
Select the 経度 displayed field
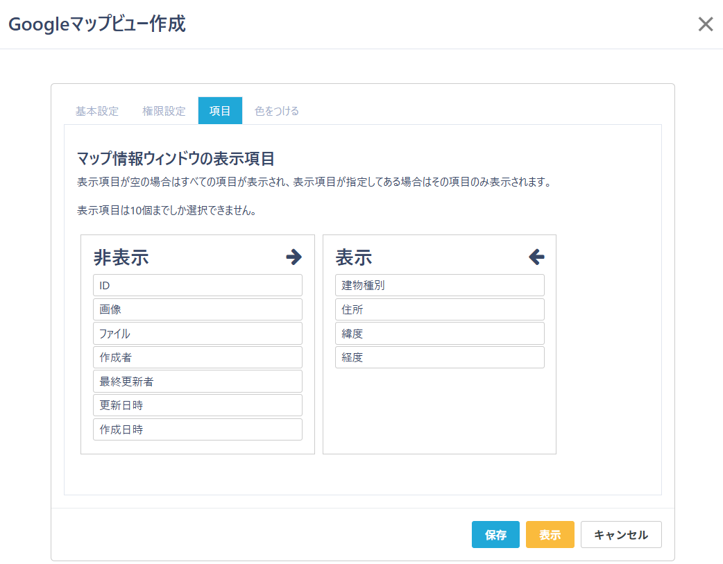(x=440, y=357)
